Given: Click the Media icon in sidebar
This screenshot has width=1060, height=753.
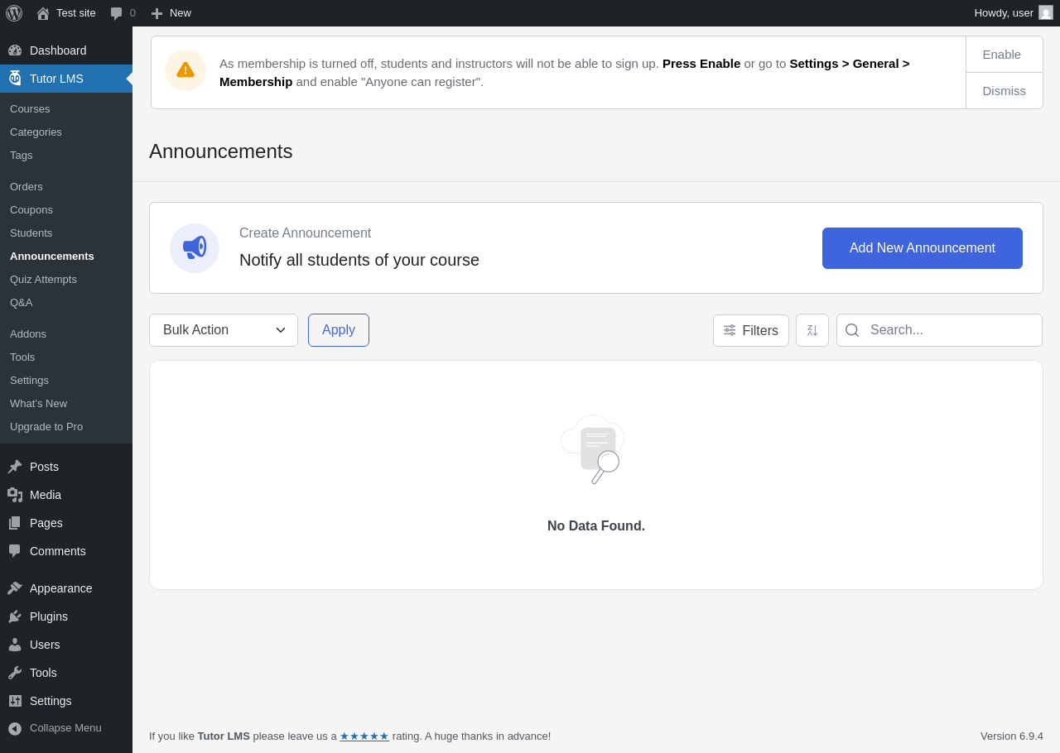Looking at the screenshot, I should (x=15, y=495).
